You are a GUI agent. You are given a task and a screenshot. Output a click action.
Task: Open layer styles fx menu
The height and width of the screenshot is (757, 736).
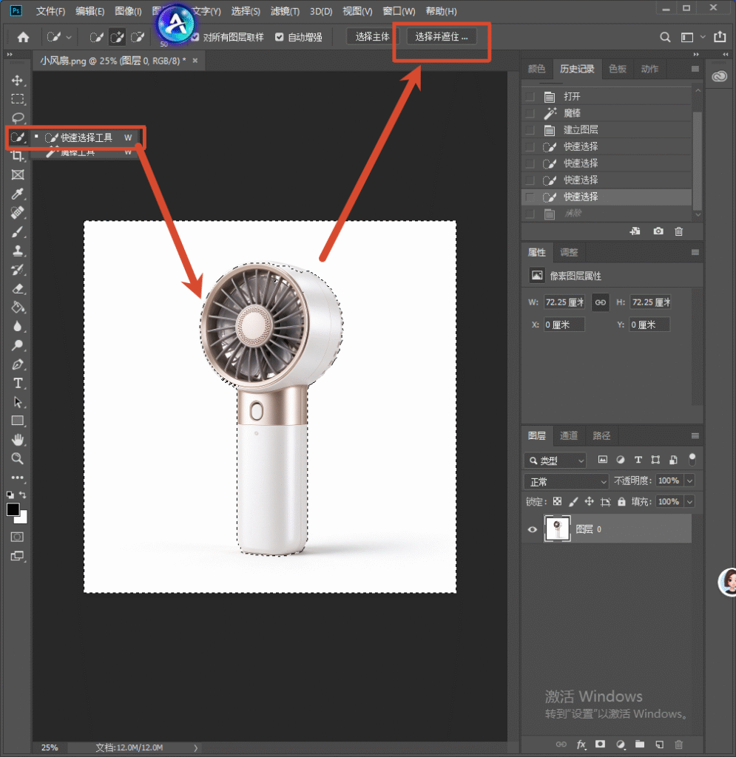tap(581, 744)
